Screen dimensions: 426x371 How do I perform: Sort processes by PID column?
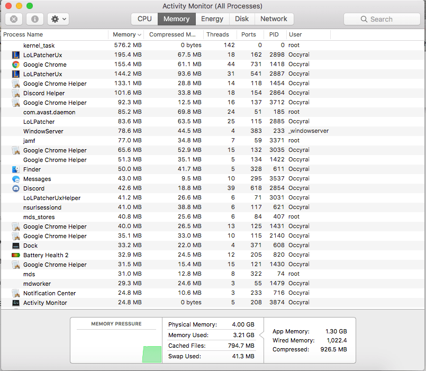(274, 34)
